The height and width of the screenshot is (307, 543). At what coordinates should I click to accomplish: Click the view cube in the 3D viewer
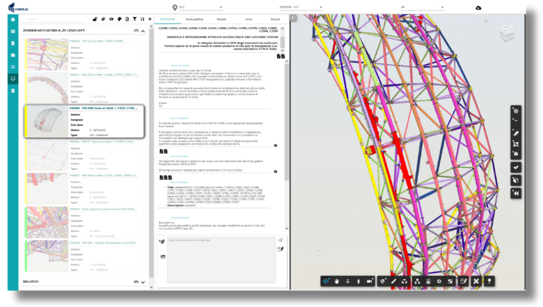coord(507,33)
